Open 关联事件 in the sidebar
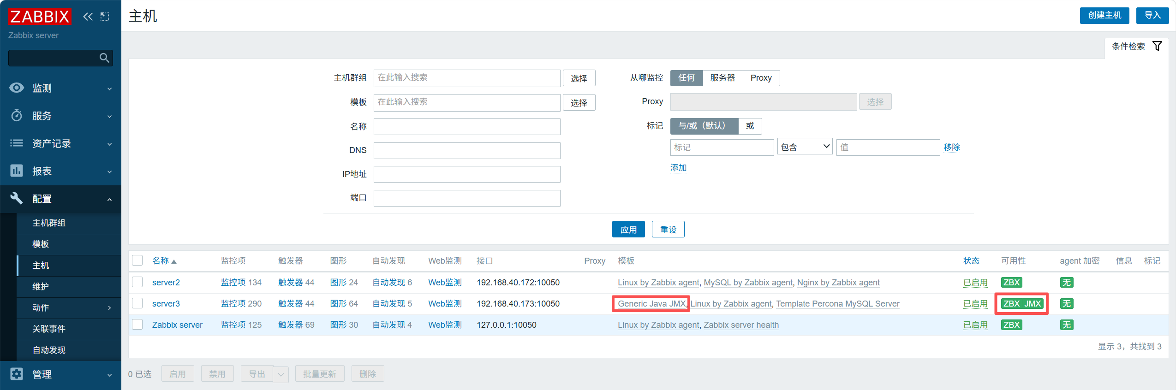The height and width of the screenshot is (390, 1176). (49, 329)
